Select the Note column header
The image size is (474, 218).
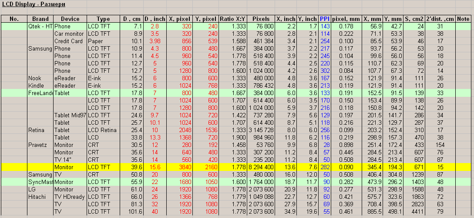tap(463, 19)
